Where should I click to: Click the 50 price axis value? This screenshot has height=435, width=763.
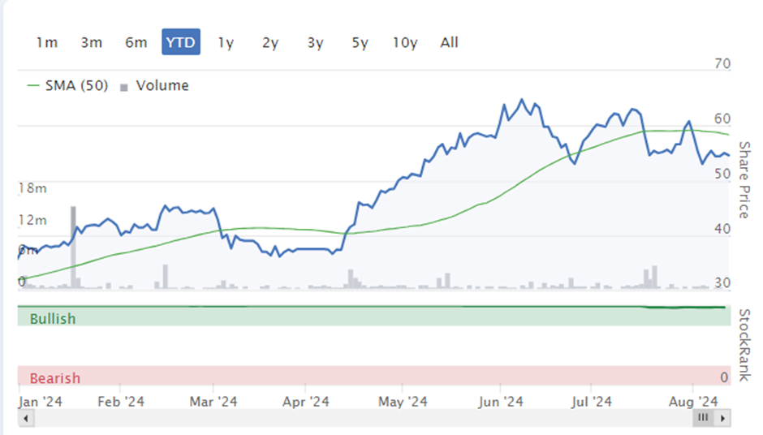point(722,174)
